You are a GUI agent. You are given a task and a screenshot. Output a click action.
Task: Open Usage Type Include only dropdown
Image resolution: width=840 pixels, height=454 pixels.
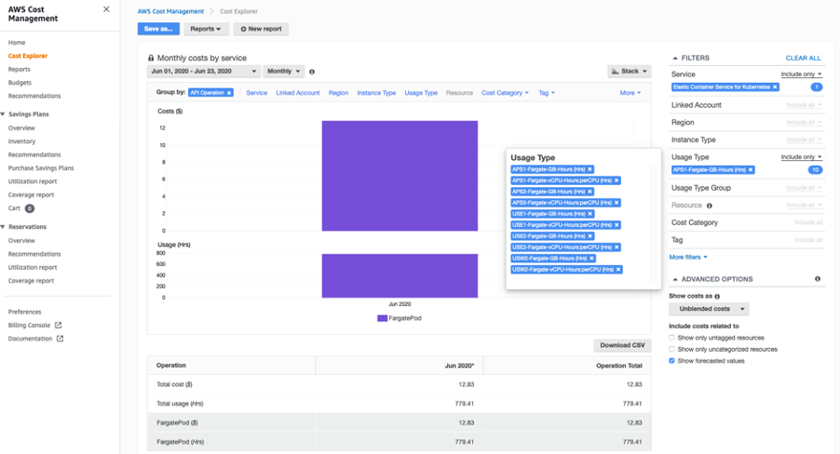801,157
